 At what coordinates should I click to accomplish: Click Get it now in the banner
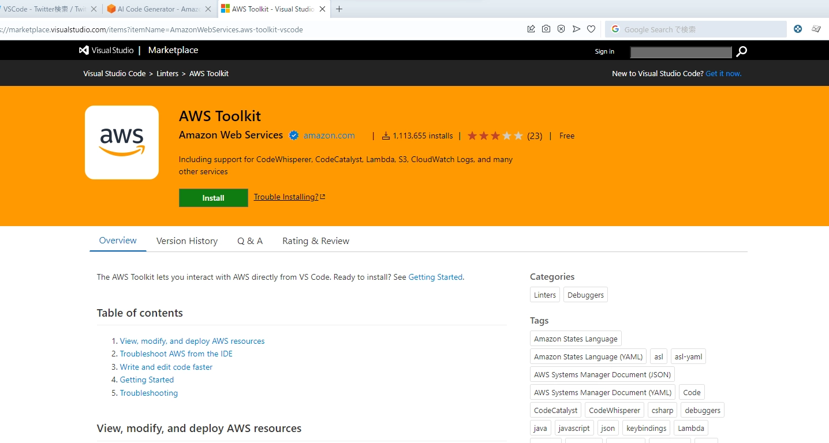723,73
